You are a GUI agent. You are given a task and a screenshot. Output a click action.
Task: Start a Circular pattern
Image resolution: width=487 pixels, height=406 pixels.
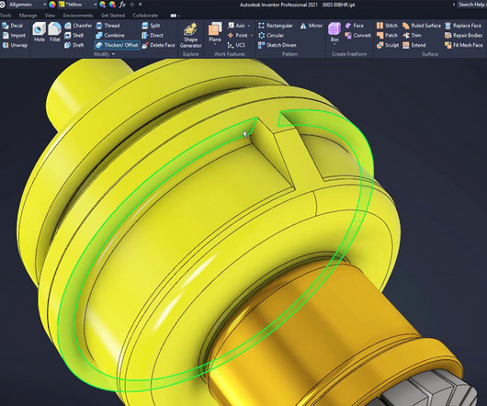click(271, 36)
